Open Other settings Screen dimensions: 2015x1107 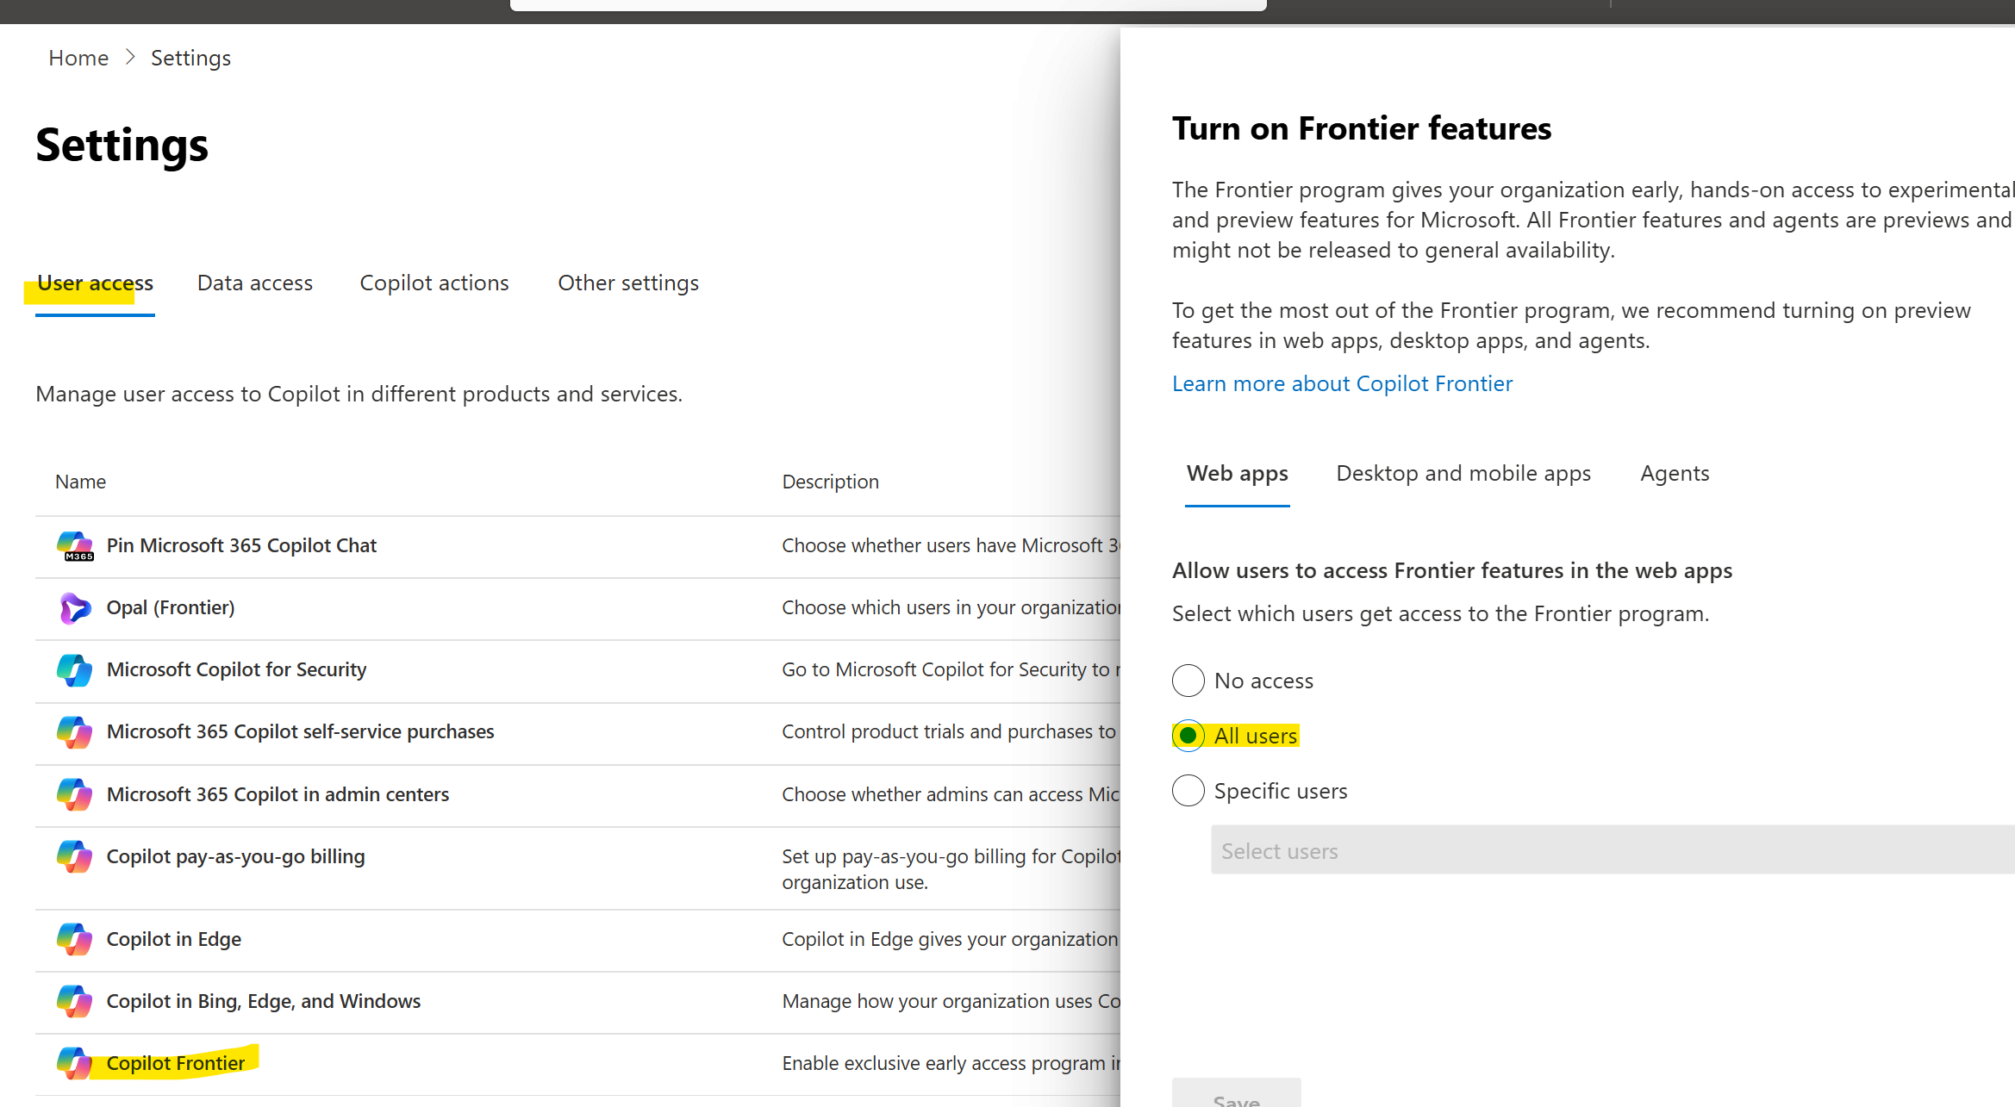(x=627, y=283)
